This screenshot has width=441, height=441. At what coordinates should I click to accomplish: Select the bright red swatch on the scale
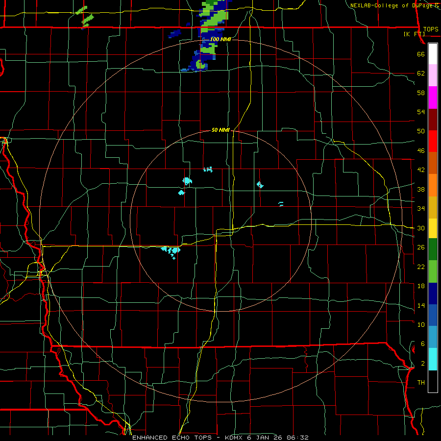[x=433, y=141]
